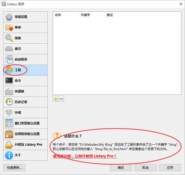Open the 关于 tab label

[18, 155]
